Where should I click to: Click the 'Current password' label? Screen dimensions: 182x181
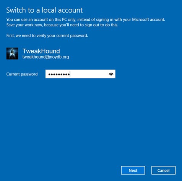point(22,74)
